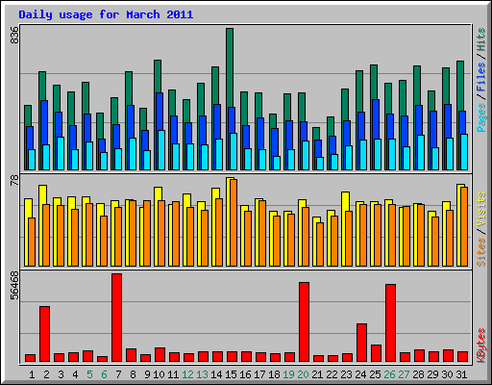The height and width of the screenshot is (385, 492).
Task: Select day label 1 on the x-axis
Action: tap(32, 374)
